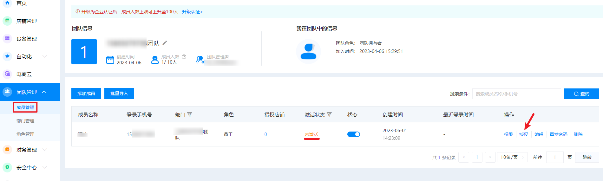Image resolution: width=603 pixels, height=181 pixels.
Task: Click the 设备管理 device icon in sidebar
Action: coord(7,39)
